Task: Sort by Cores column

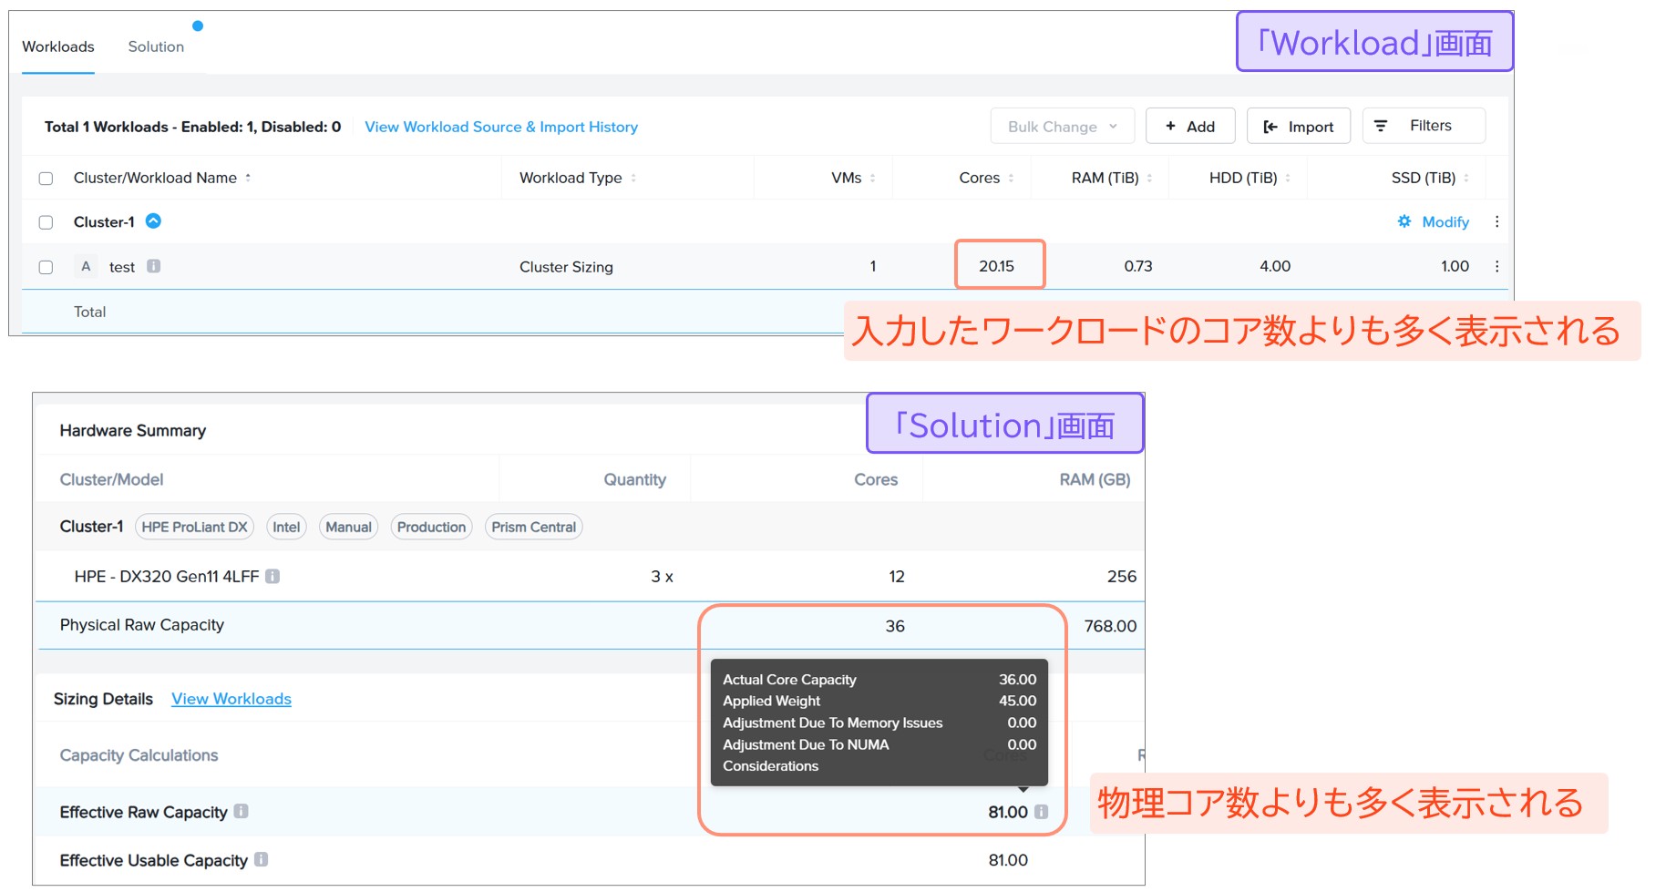Action: 1011,178
